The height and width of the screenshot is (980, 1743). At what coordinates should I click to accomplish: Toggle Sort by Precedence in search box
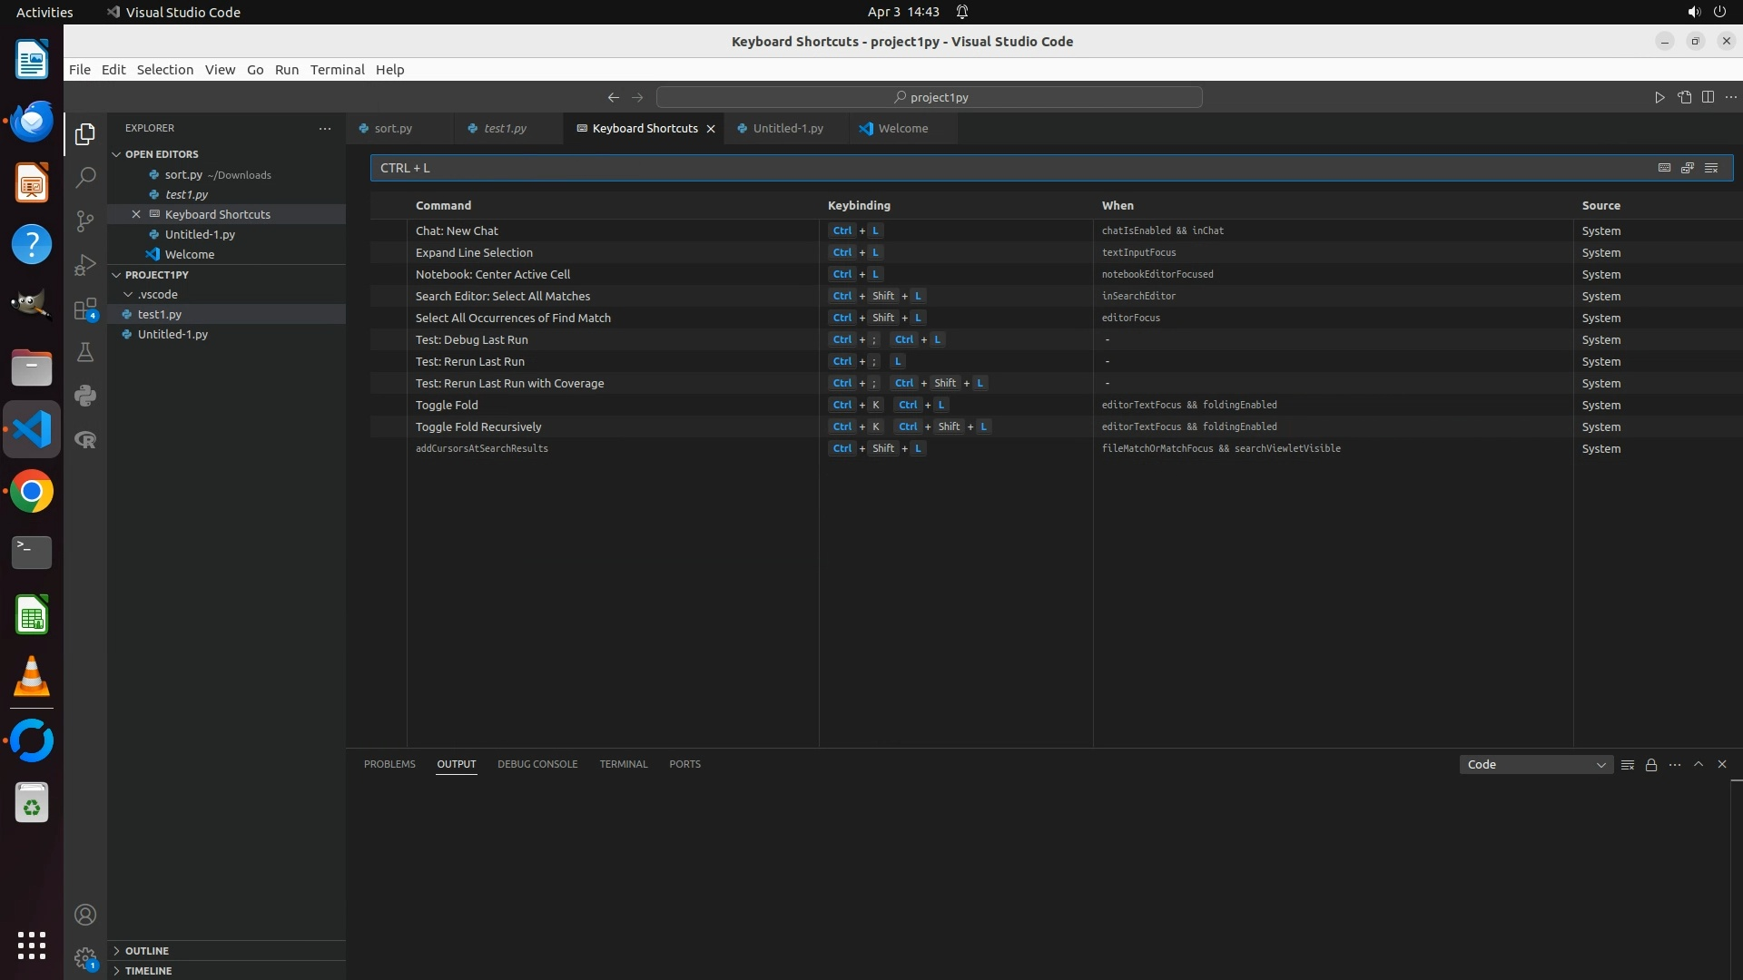point(1688,168)
